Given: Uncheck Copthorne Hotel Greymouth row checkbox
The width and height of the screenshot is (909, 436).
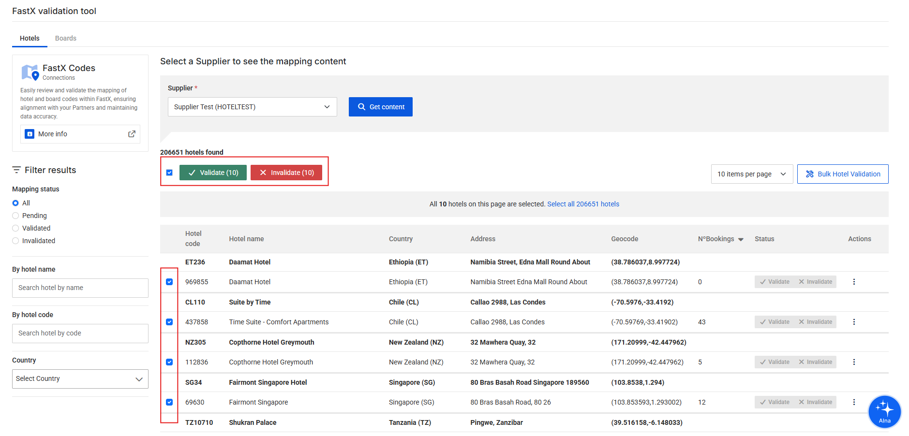Looking at the screenshot, I should click(x=169, y=362).
